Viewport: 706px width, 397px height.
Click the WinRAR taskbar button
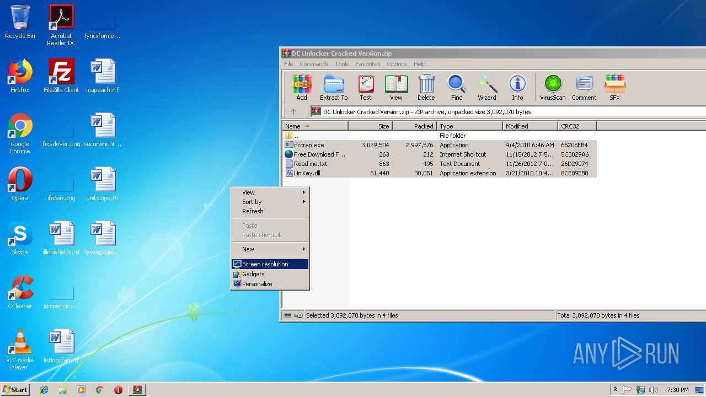coord(137,390)
